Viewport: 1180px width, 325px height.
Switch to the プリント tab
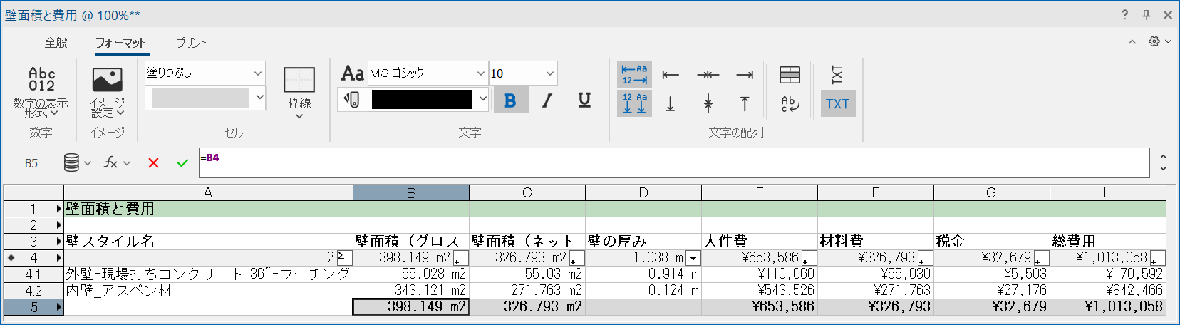192,43
